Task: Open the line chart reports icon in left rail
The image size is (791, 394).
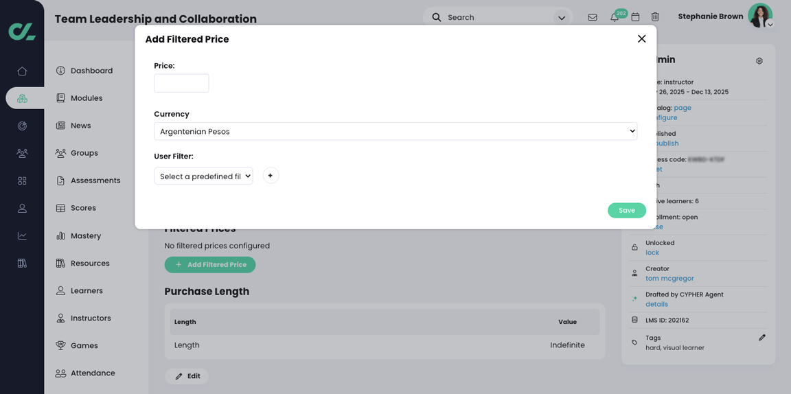Action: pyautogui.click(x=22, y=235)
